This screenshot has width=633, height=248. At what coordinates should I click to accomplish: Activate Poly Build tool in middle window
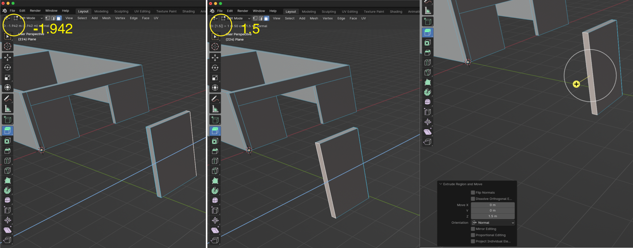(215, 181)
